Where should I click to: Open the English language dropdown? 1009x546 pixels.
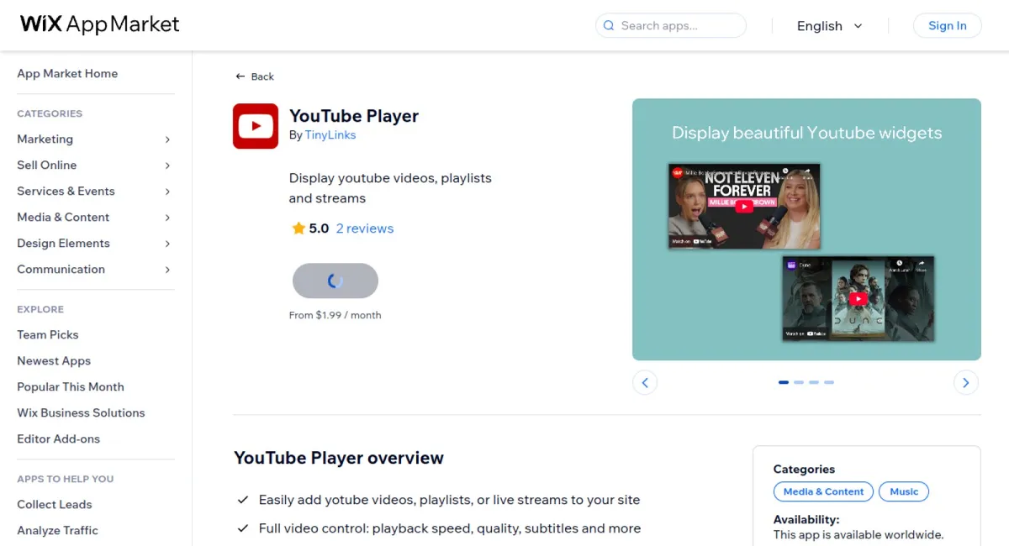click(x=830, y=26)
